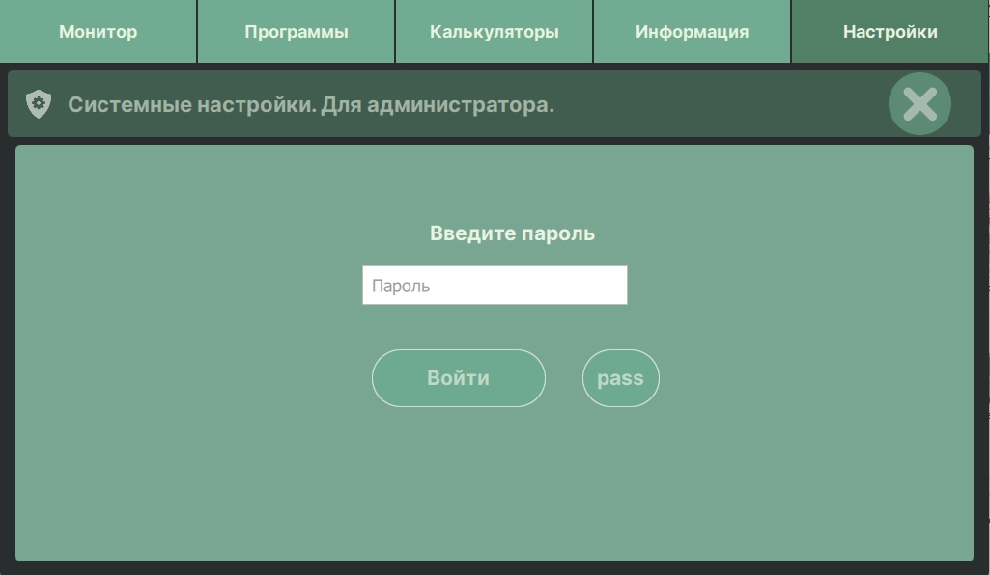Open the Калькуляторы tab
Image resolution: width=990 pixels, height=575 pixels.
pos(495,31)
